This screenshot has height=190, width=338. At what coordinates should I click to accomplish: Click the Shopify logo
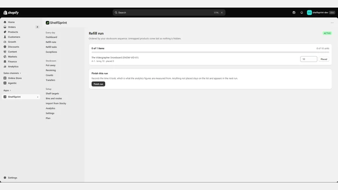point(11,13)
